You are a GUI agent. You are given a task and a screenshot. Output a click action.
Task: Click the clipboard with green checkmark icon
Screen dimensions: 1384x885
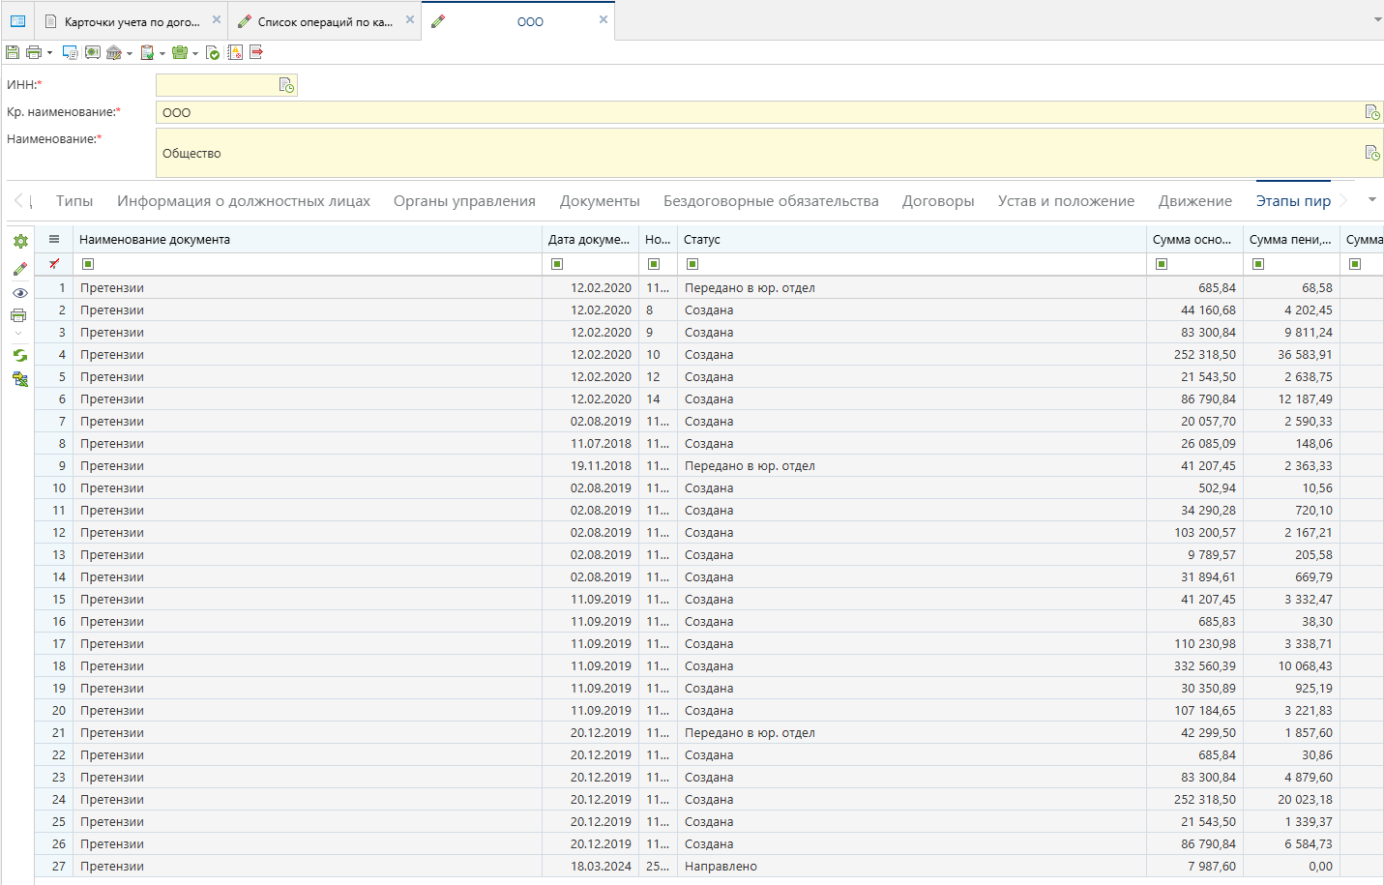pyautogui.click(x=147, y=52)
